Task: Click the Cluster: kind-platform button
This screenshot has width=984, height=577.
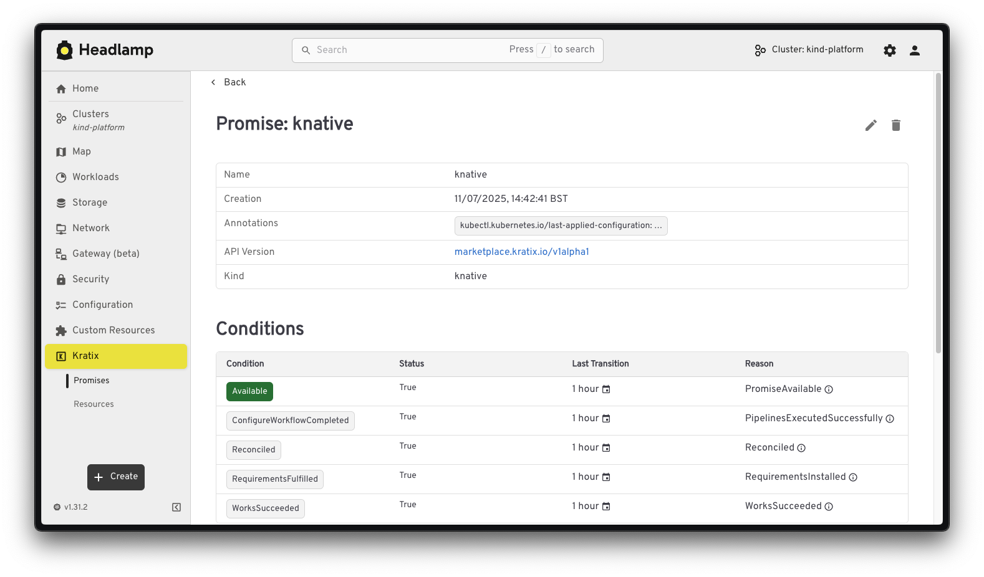Action: coord(809,50)
